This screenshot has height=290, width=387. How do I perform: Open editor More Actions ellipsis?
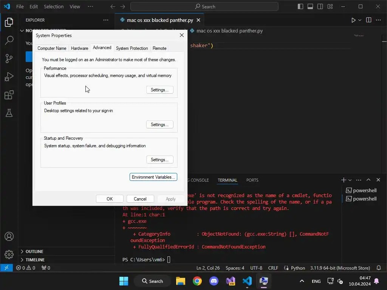tap(378, 20)
